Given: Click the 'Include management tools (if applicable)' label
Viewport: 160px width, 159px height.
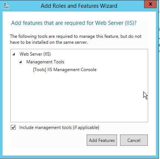Looking at the screenshot, I should tap(59, 127).
